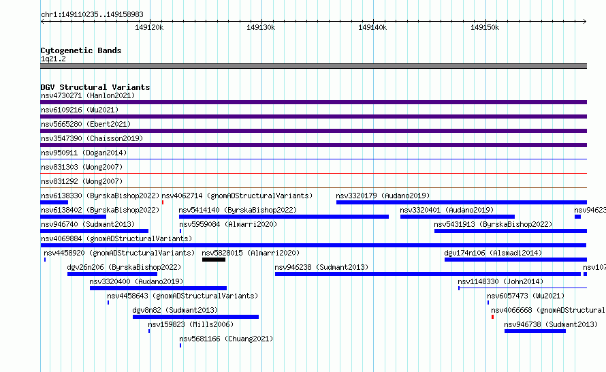Click the 149130k ruler position label
This screenshot has width=606, height=372.
[x=261, y=27]
